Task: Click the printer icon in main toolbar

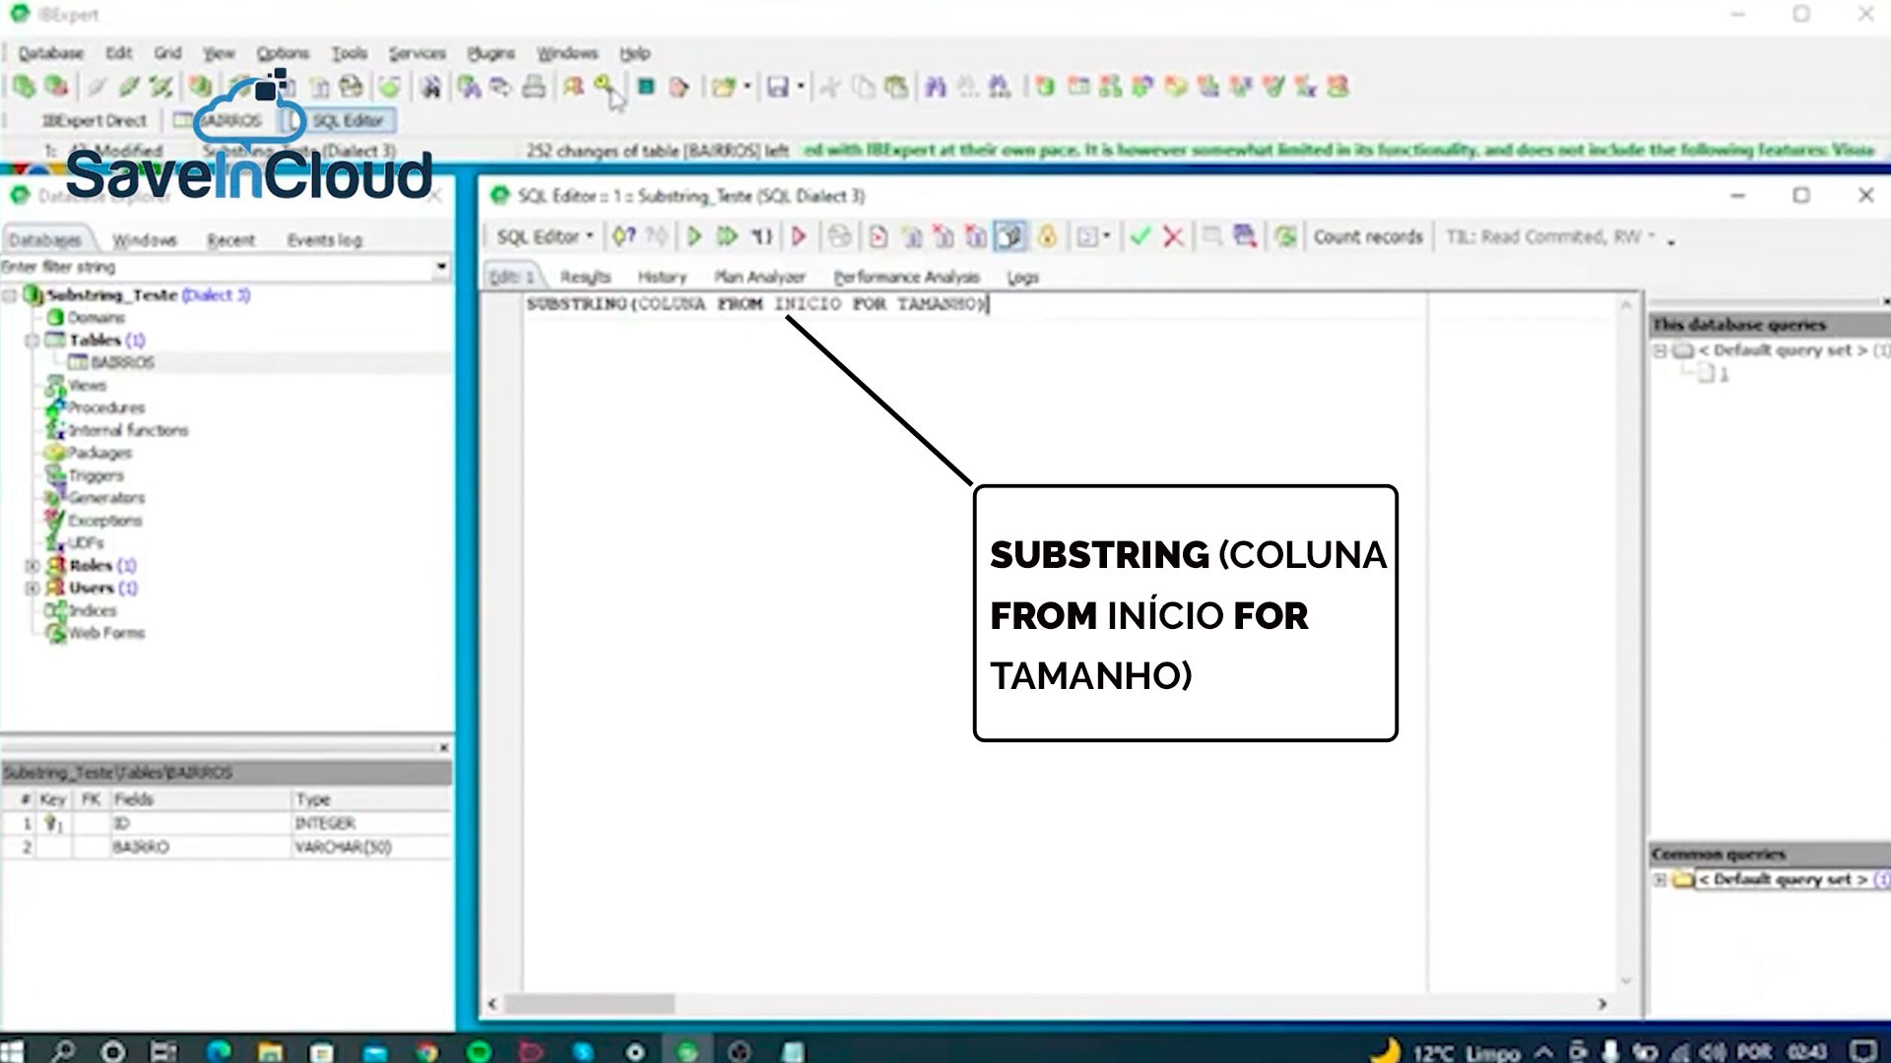Action: tap(534, 87)
